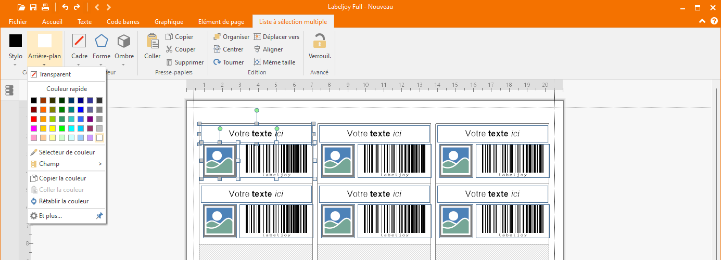Switch to the Elément de page tab
721x260 pixels.
[221, 22]
